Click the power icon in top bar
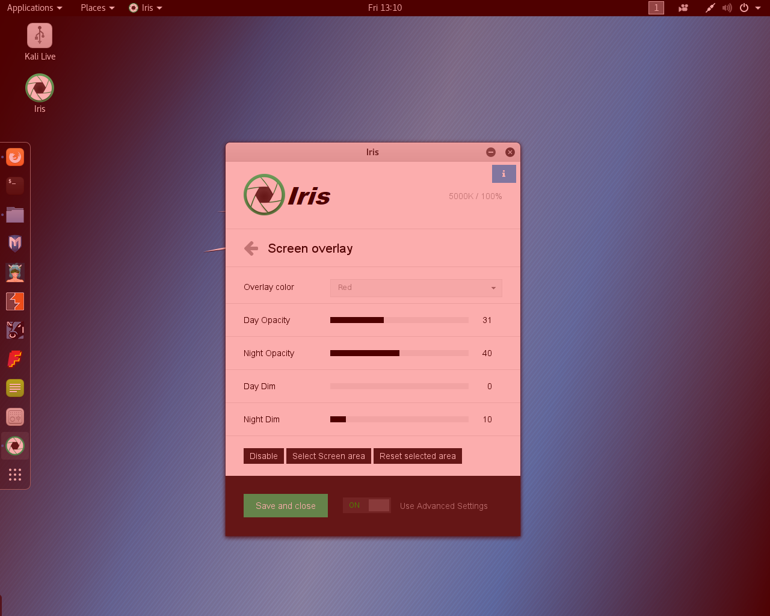The image size is (770, 616). coord(744,8)
